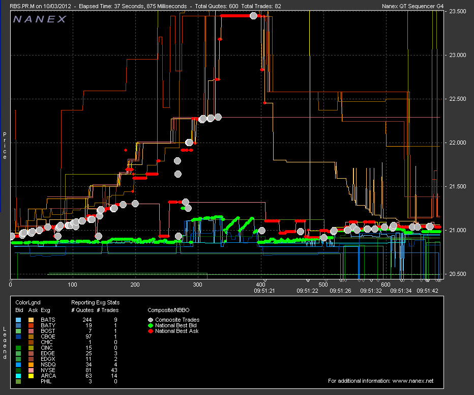Viewport: 474px width, 395px height.
Task: Click the National Best Ask red marker
Action: tap(150, 331)
